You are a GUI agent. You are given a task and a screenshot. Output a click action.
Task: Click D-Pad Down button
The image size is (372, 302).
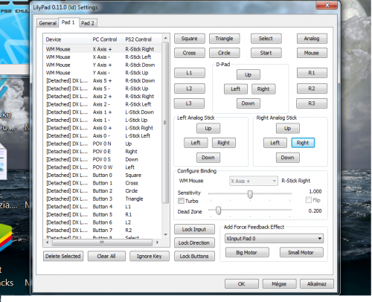pyautogui.click(x=248, y=103)
